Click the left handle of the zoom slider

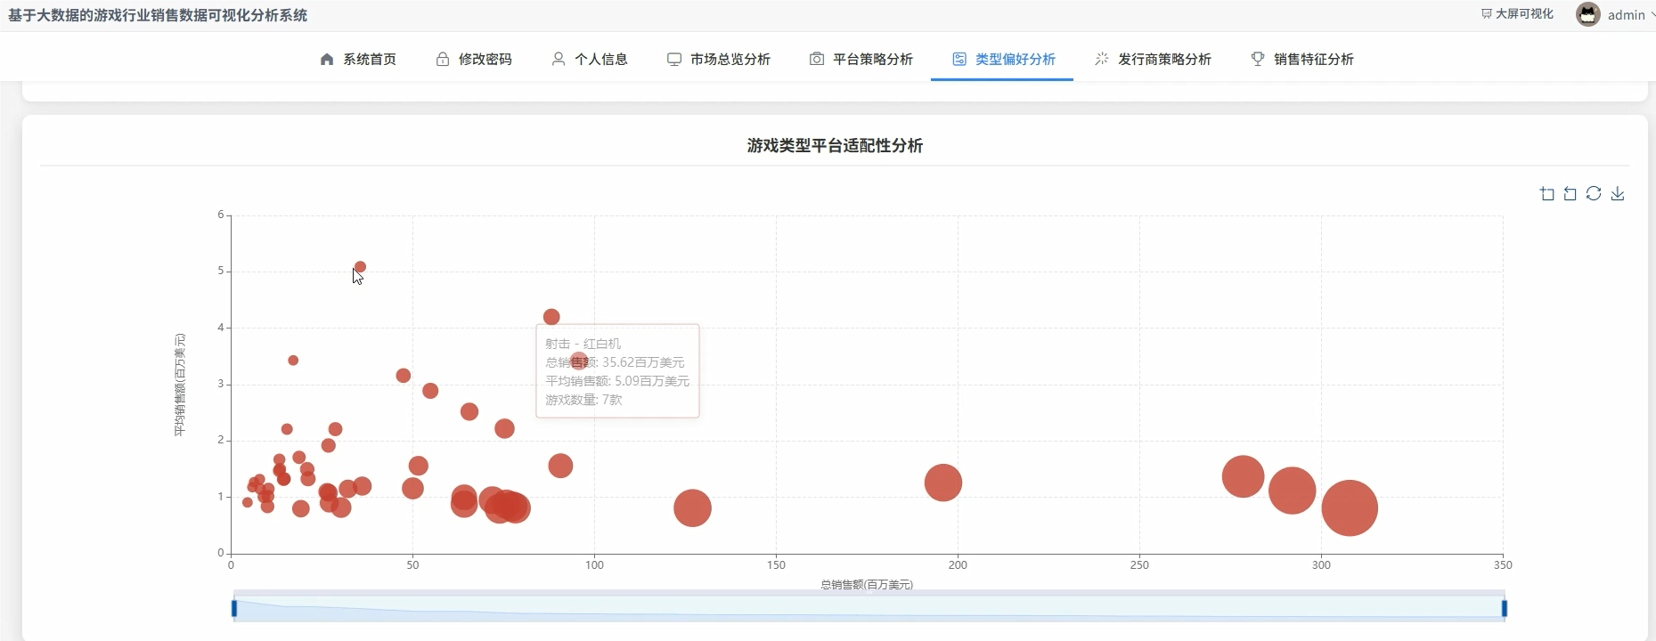click(x=234, y=608)
